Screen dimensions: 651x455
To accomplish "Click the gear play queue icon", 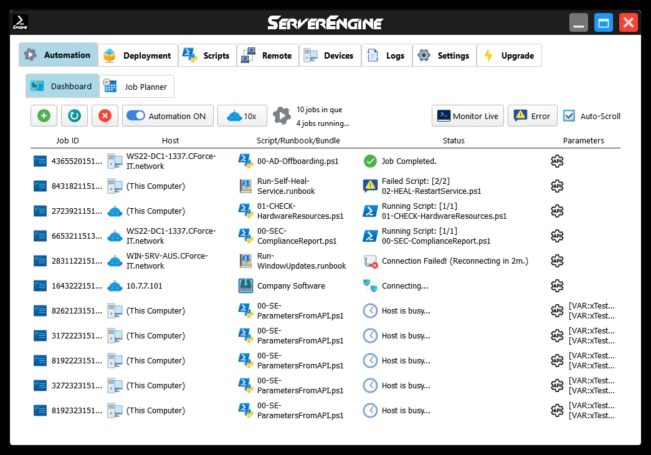I will click(282, 116).
